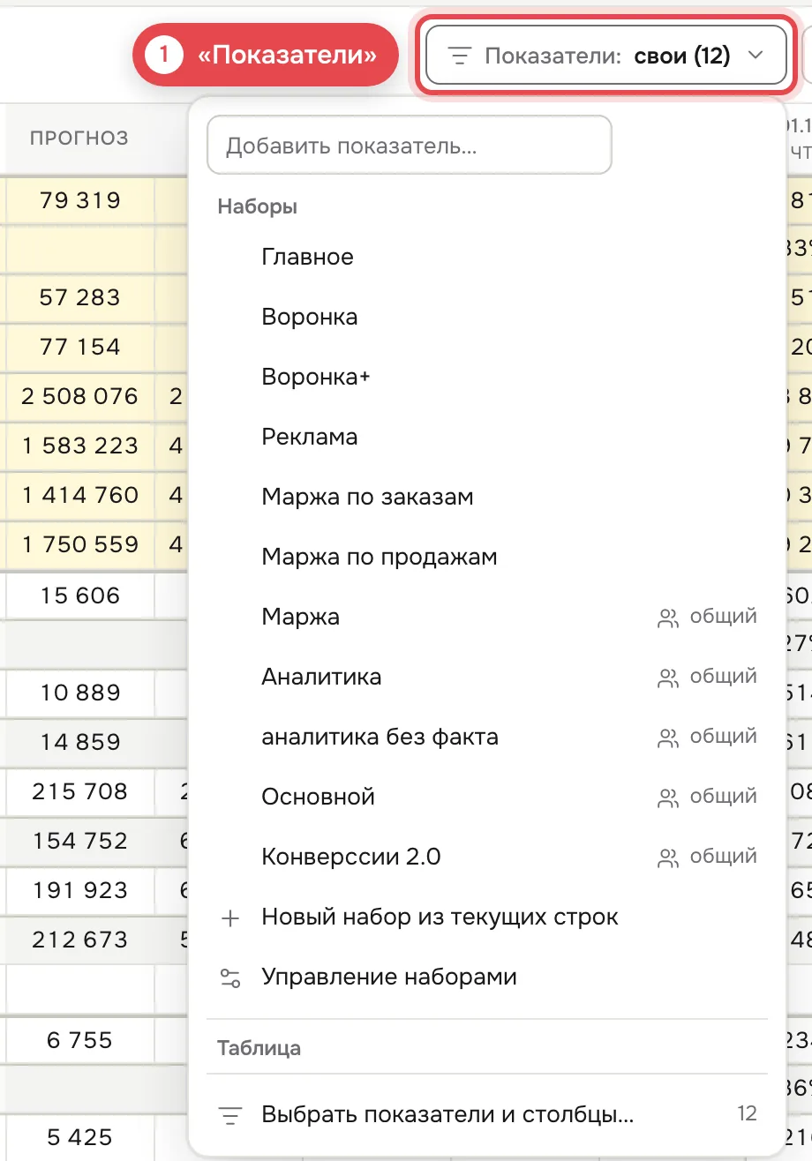Select the cell «212 673»
Image resolution: width=812 pixels, height=1161 pixels.
tap(80, 940)
